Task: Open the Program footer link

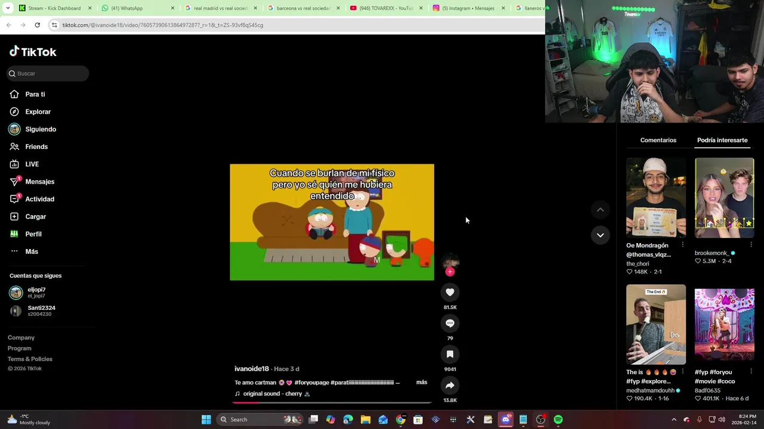Action: point(20,349)
